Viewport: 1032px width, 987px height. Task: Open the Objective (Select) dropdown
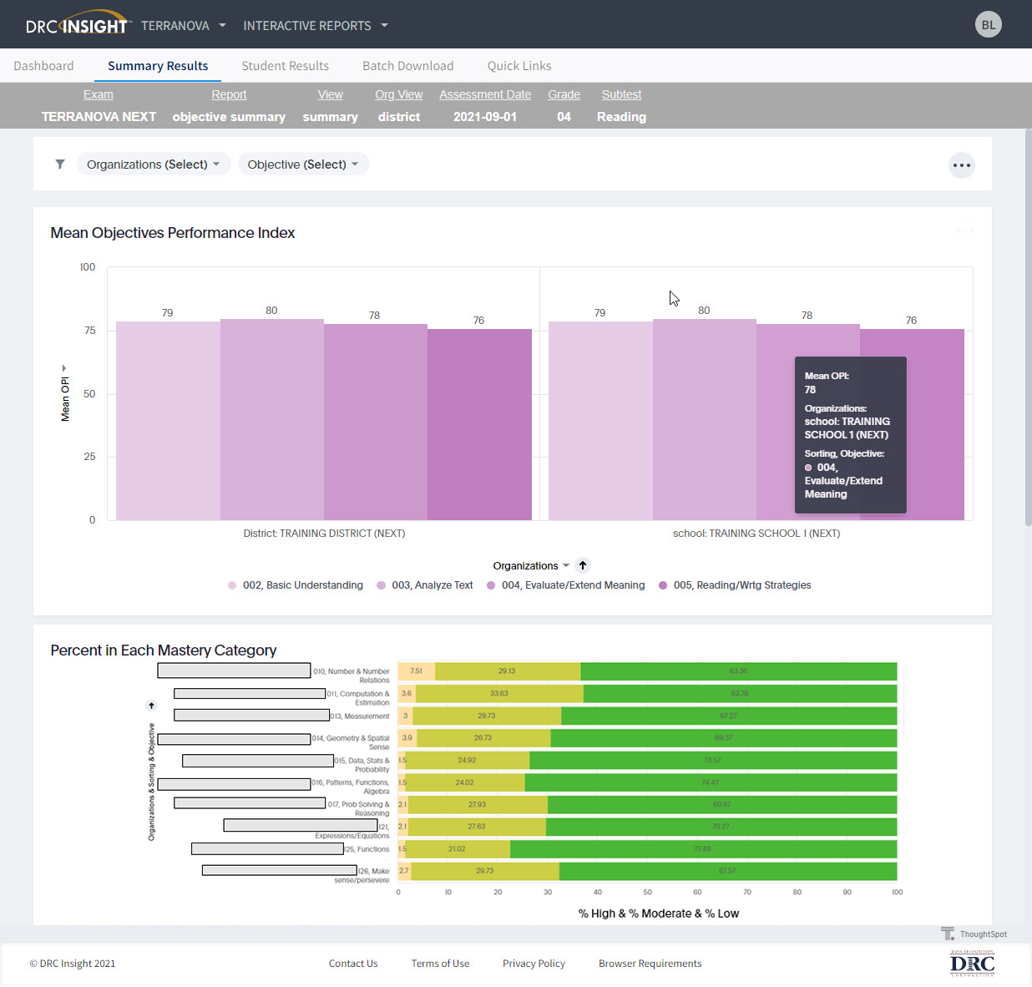pos(303,164)
